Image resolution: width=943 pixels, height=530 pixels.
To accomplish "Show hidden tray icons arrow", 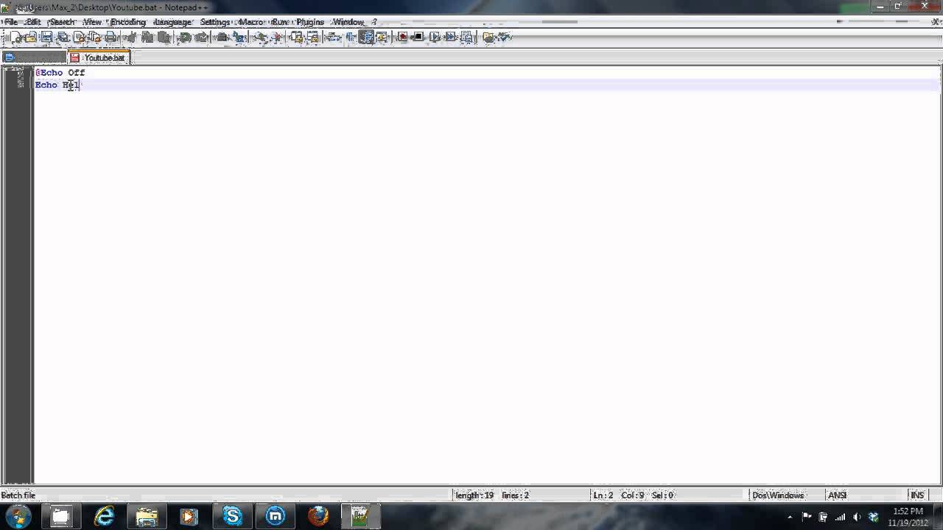I will coord(790,517).
